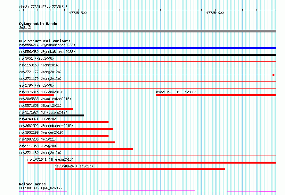285x195 pixels.
Task: Open variant nsv3051 (Kidd2008)
Action: tap(37, 58)
